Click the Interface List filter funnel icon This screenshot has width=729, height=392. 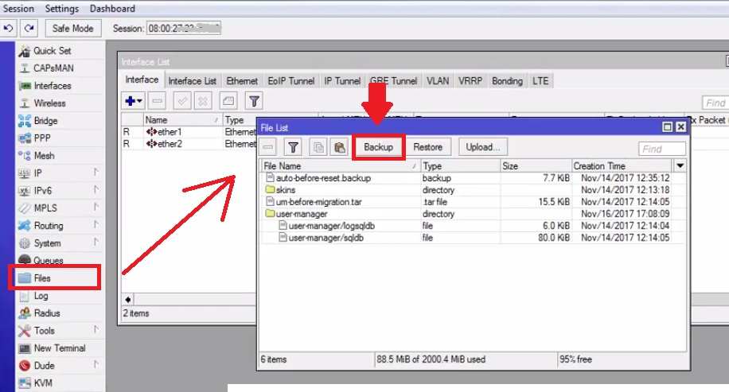(x=253, y=101)
